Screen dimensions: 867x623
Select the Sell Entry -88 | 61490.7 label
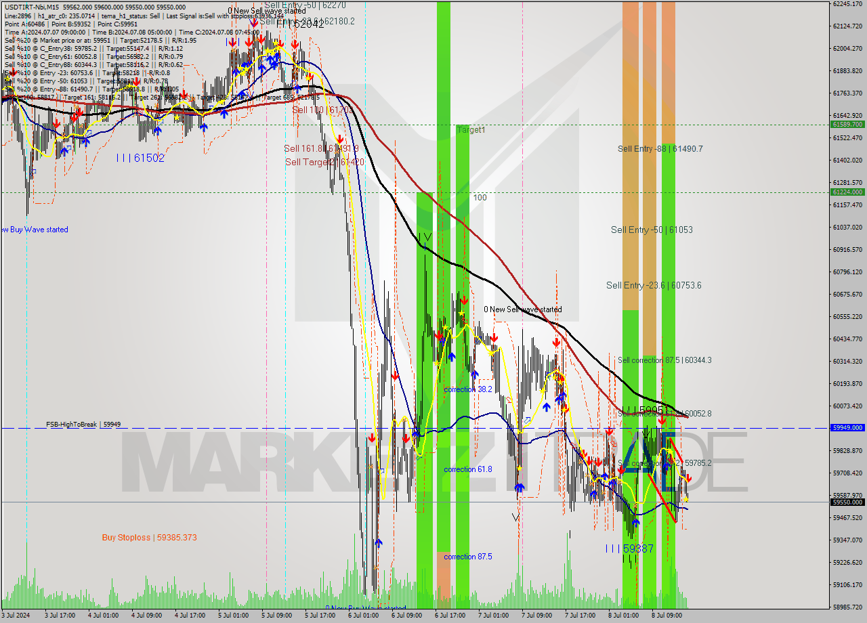[660, 149]
